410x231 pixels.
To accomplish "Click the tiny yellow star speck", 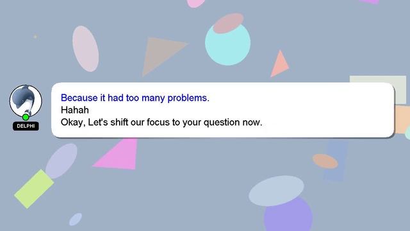I will point(35,37).
